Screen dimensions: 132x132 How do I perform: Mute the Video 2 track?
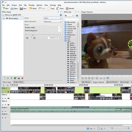click(x=5, y=98)
